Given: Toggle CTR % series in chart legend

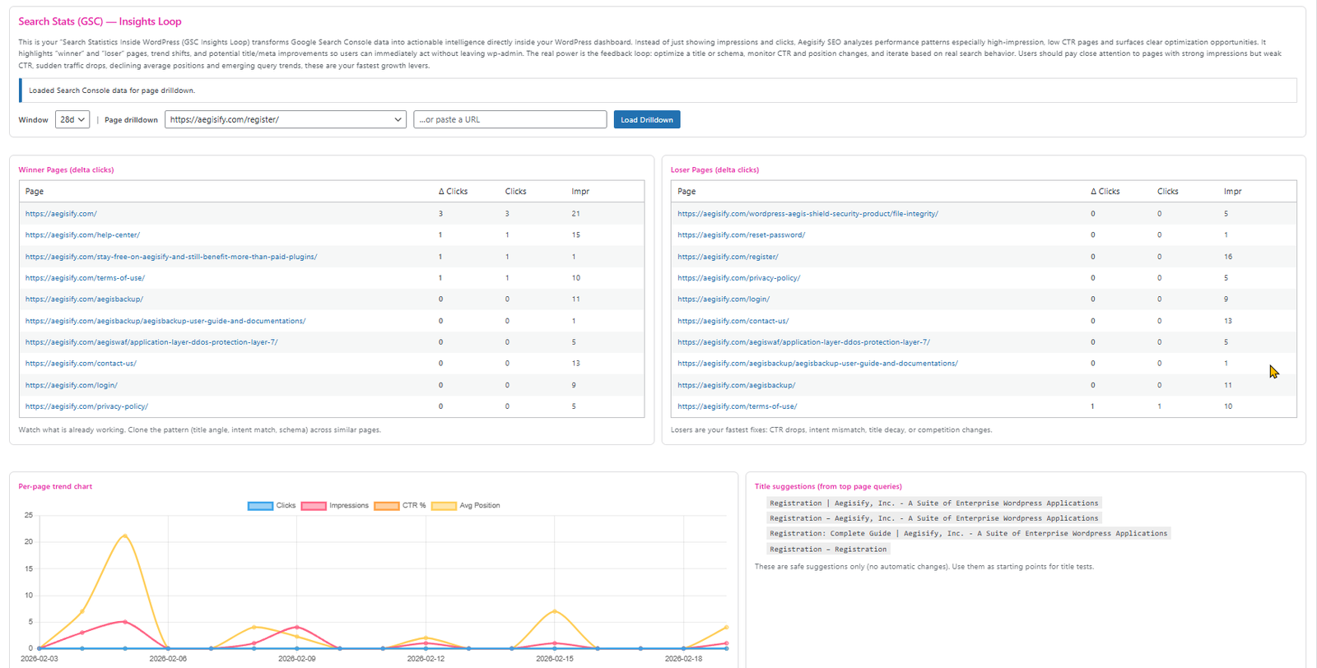Looking at the screenshot, I should 400,506.
